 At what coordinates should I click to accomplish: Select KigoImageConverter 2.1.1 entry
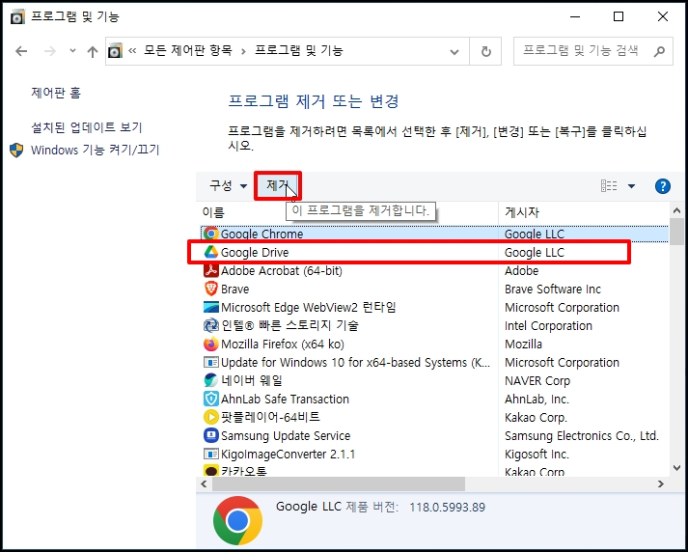(x=288, y=454)
